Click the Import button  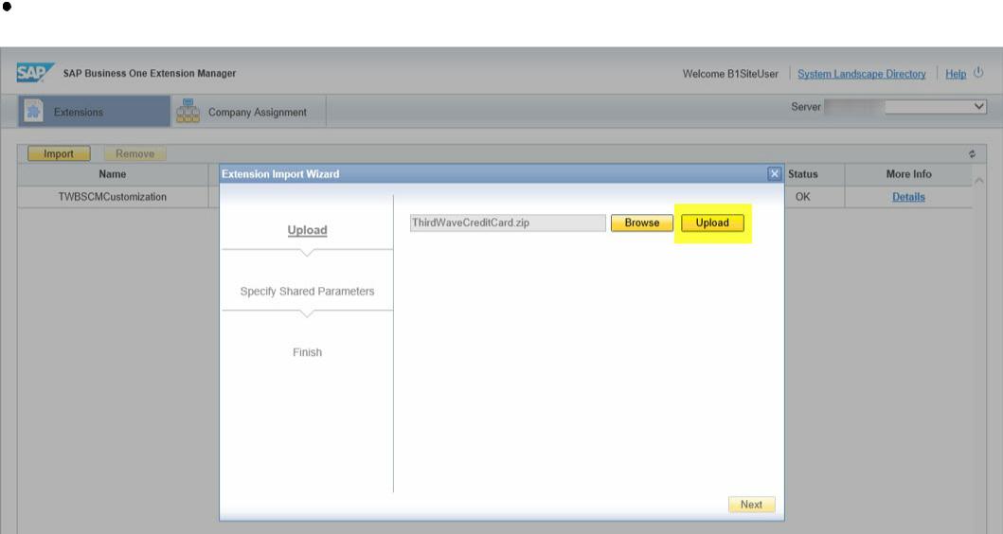[59, 153]
